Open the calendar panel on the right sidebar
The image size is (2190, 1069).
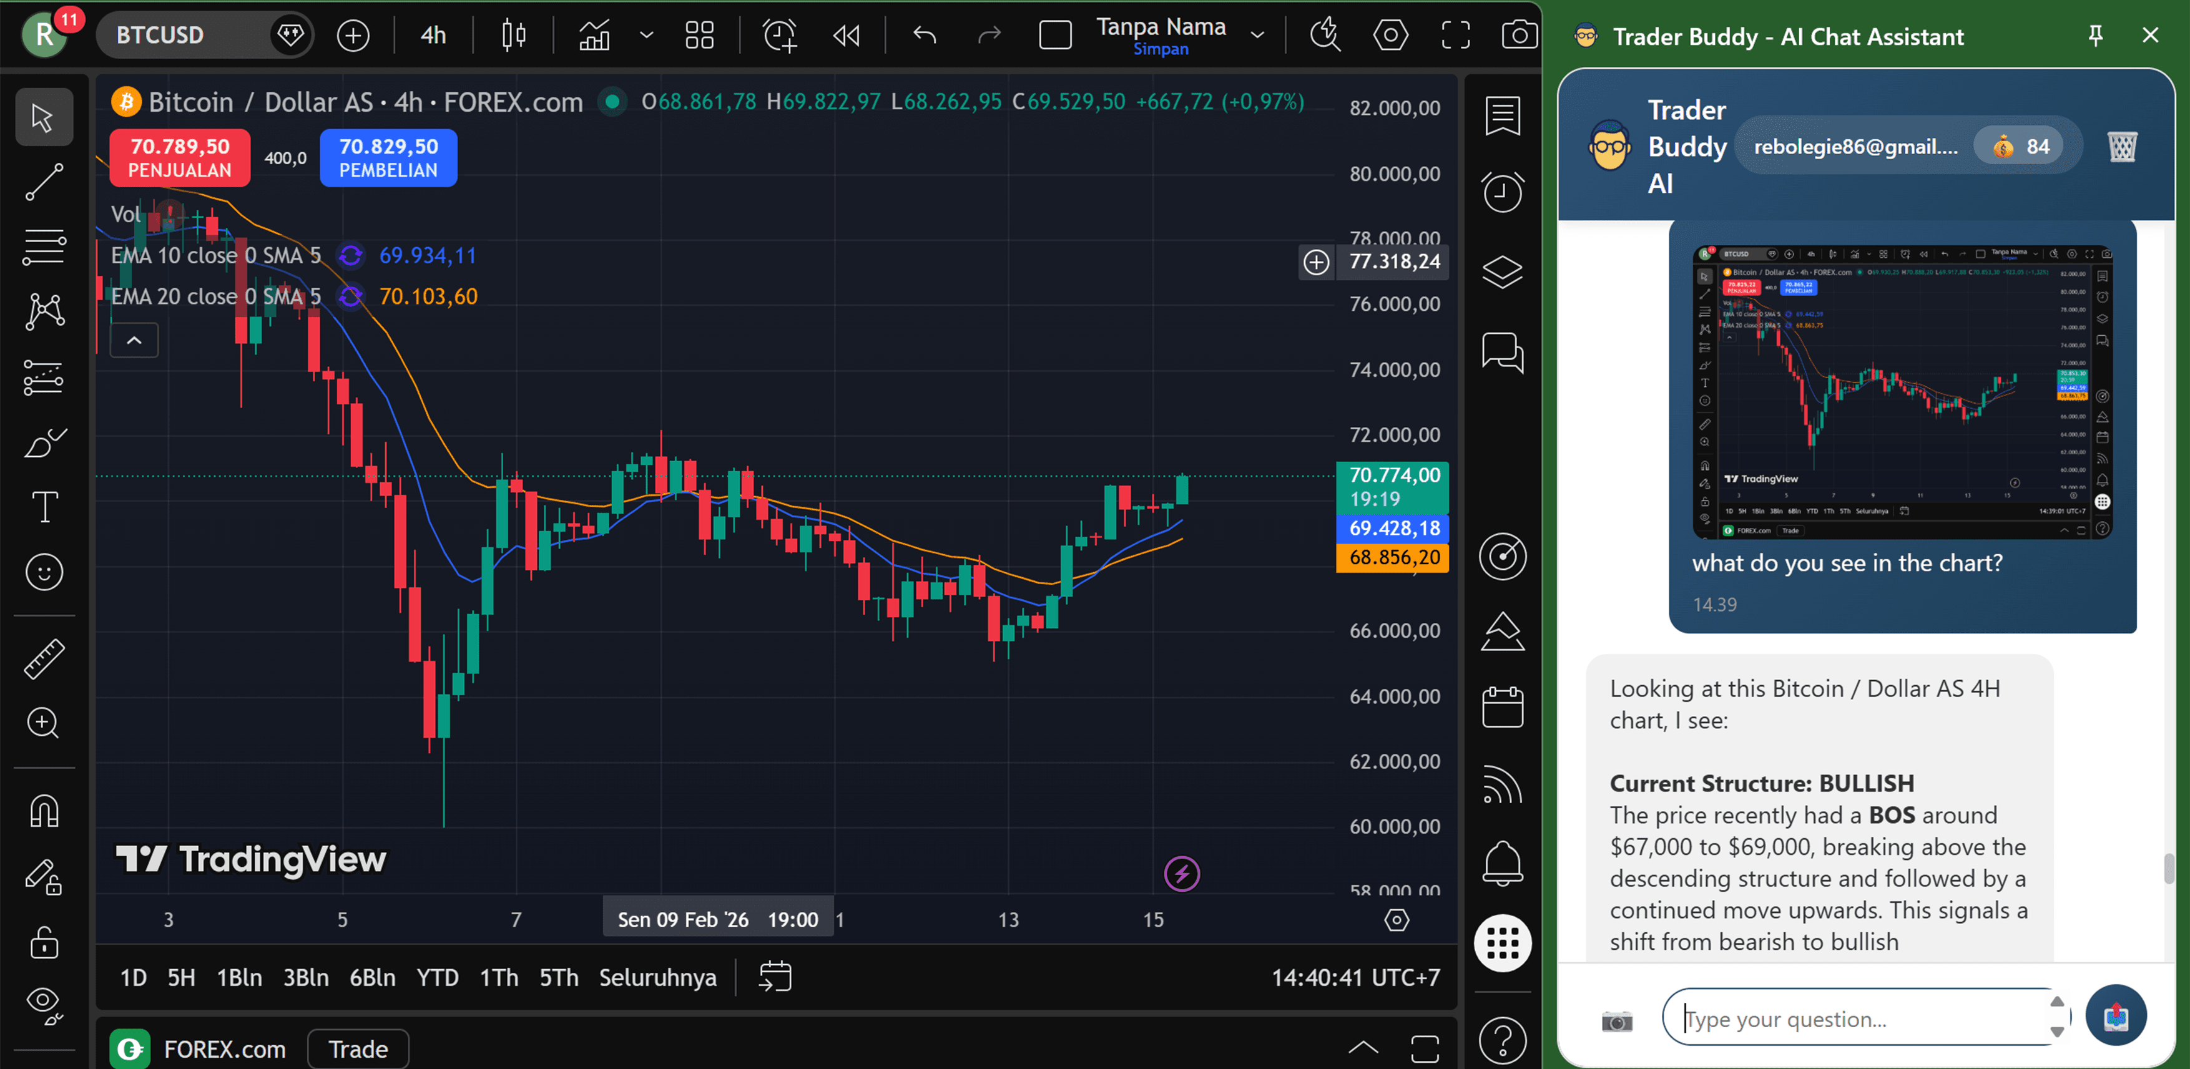coord(1502,707)
